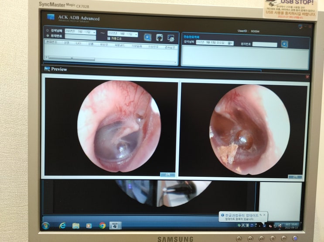Open Internet Explorer from the taskbar

point(62,225)
